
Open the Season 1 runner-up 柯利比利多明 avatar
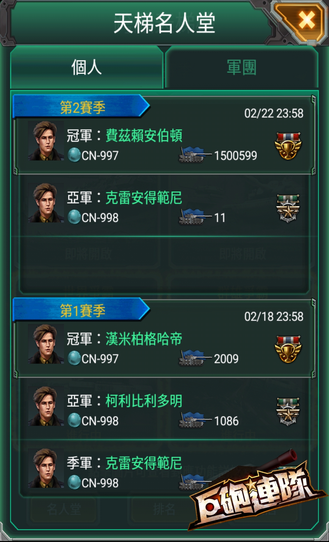click(46, 406)
